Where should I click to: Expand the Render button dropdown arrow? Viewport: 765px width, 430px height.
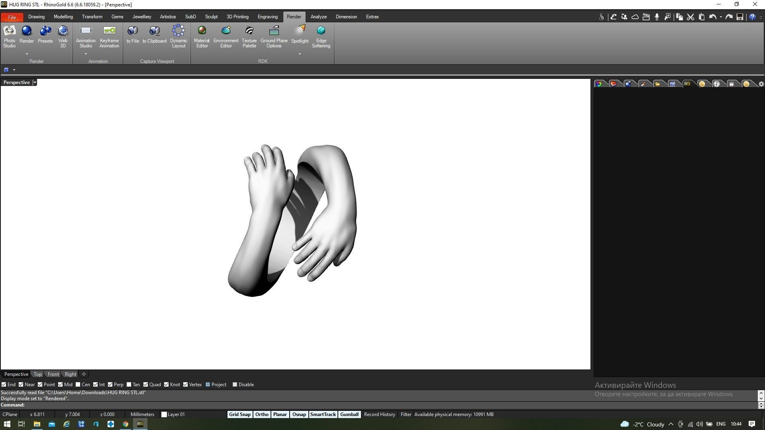[27, 54]
